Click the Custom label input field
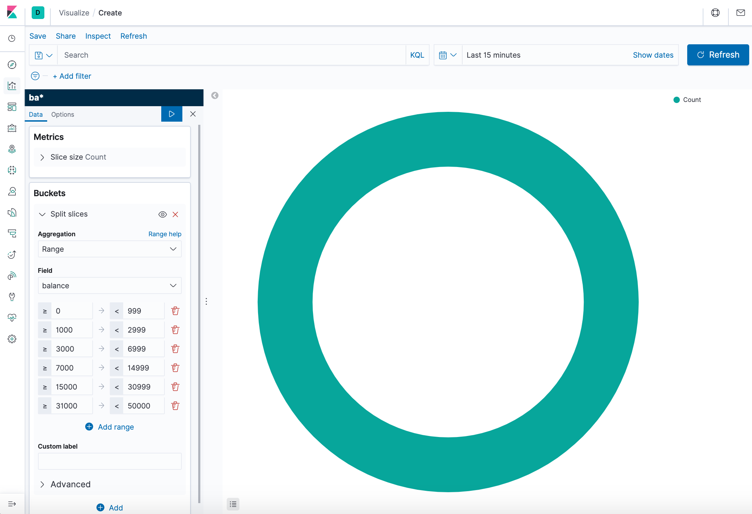The height and width of the screenshot is (514, 752). (110, 462)
